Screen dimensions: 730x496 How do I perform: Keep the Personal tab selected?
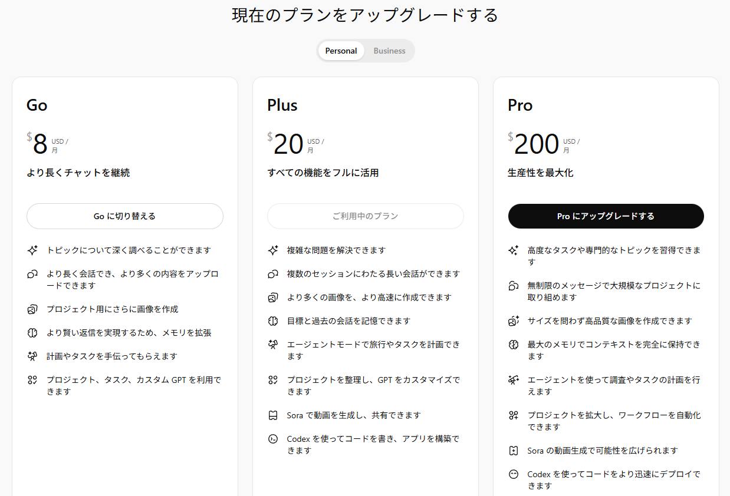point(341,51)
